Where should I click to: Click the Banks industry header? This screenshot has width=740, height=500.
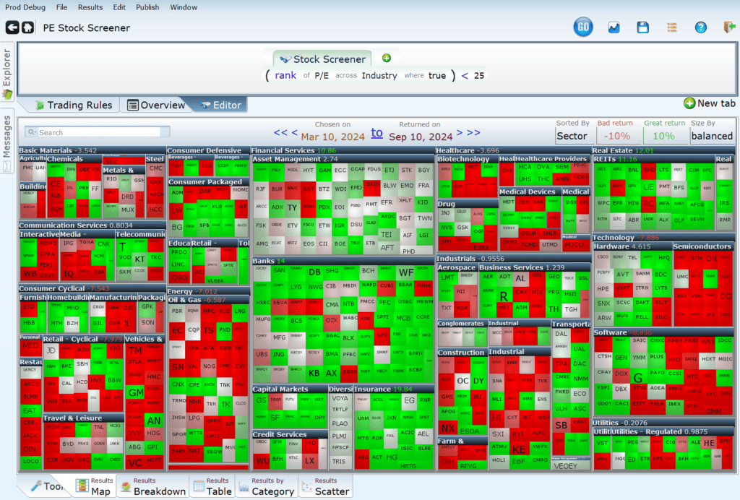(342, 261)
